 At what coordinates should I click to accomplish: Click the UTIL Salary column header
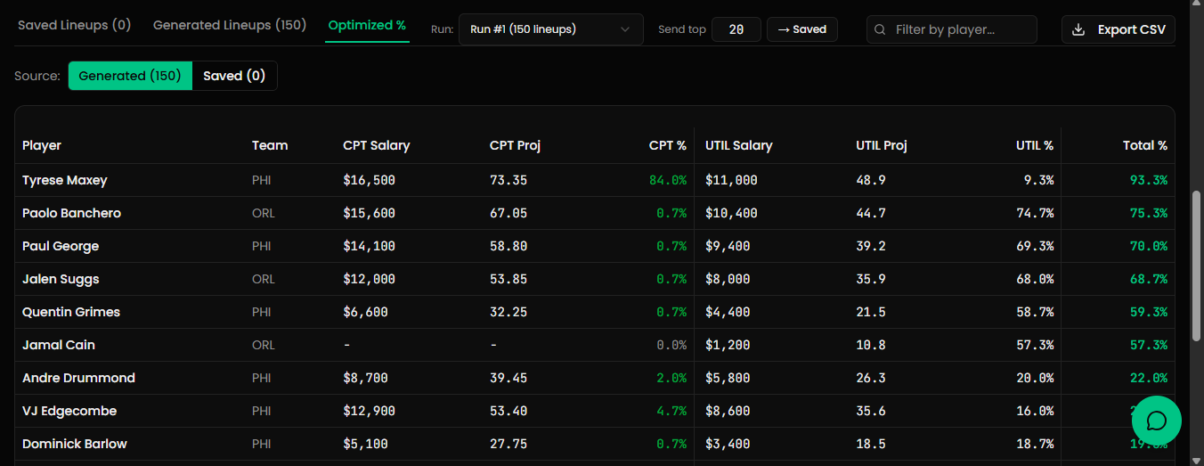pos(738,145)
